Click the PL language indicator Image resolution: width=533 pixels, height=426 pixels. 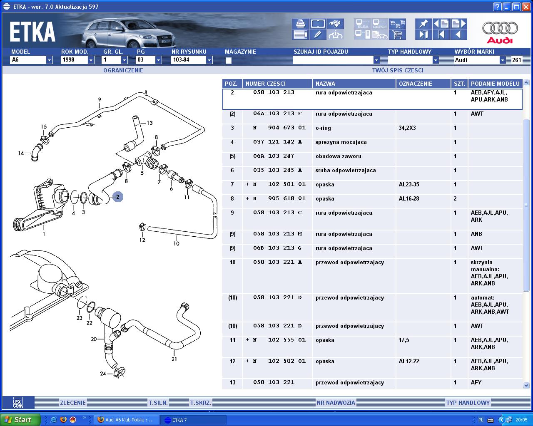[481, 420]
